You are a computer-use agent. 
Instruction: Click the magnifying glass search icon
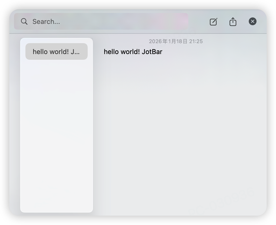tap(24, 22)
